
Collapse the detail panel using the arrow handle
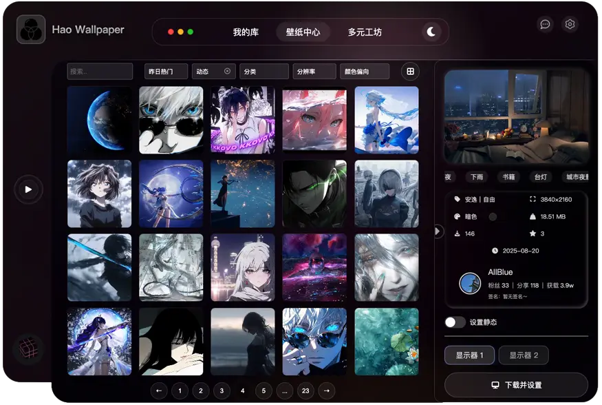tap(438, 231)
